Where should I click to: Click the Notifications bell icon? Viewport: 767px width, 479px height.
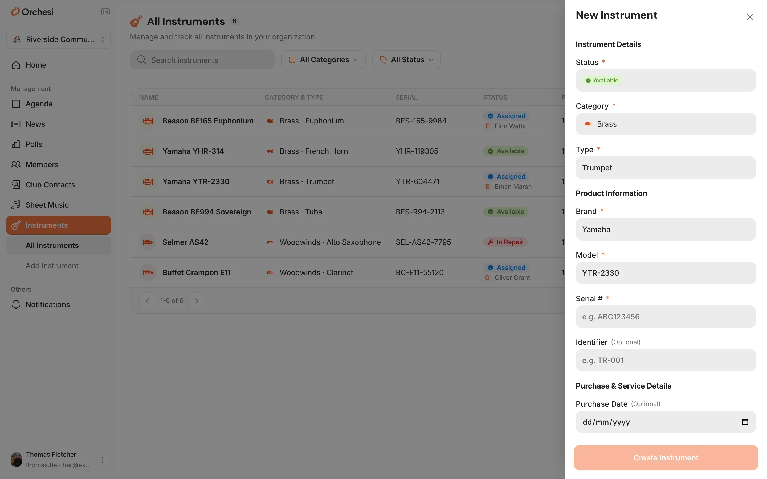click(x=16, y=304)
